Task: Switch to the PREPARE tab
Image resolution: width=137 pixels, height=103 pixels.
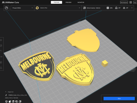Action: [57, 2]
